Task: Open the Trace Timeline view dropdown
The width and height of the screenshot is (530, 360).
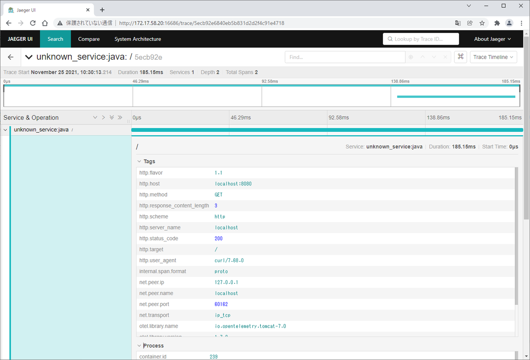Action: pos(493,57)
